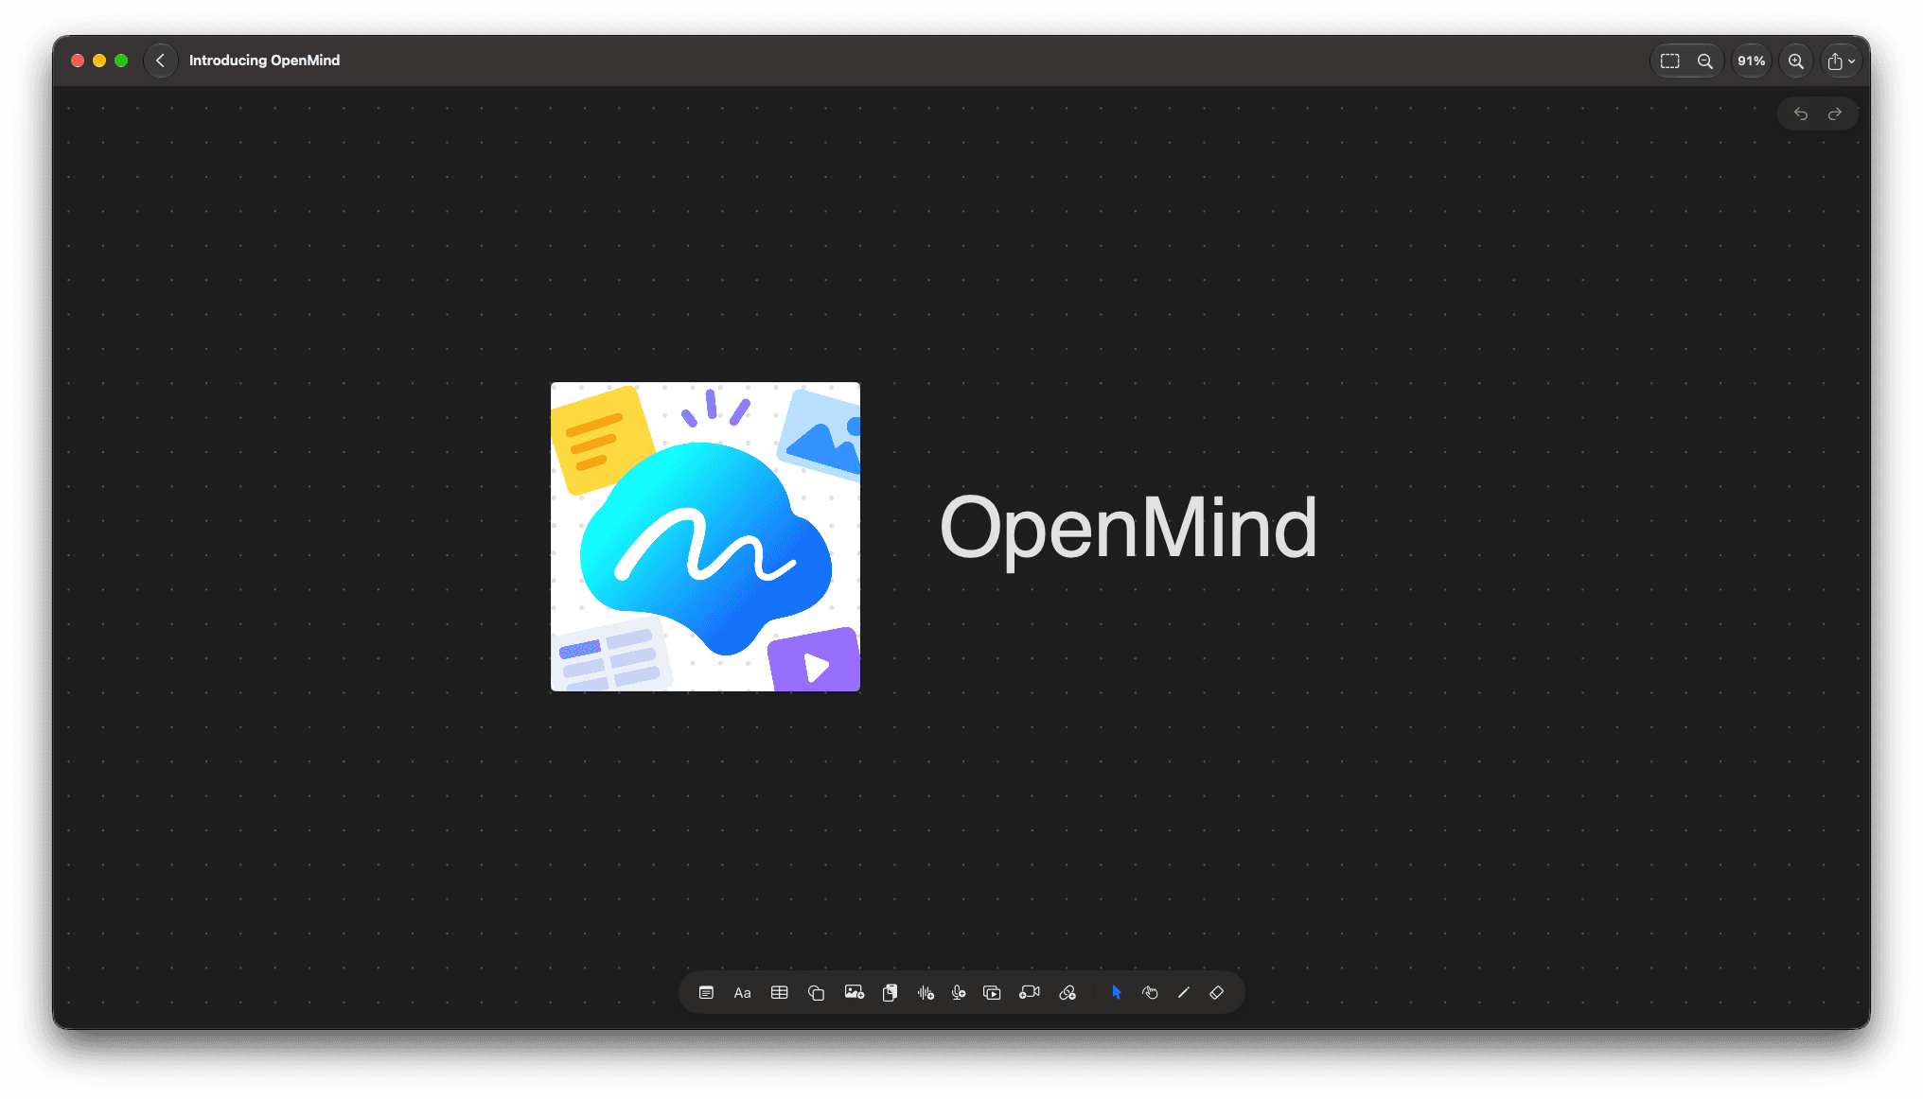
Task: Click the documents/files insert icon
Action: coord(890,992)
